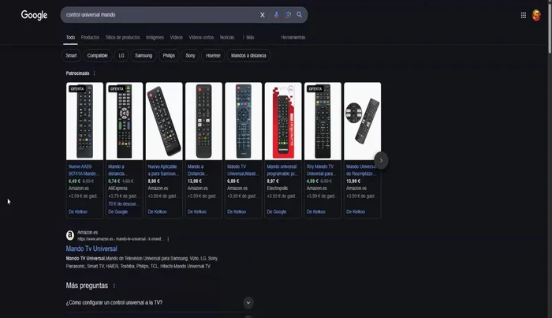Open the Riry Mando TV Universal image

[323, 122]
